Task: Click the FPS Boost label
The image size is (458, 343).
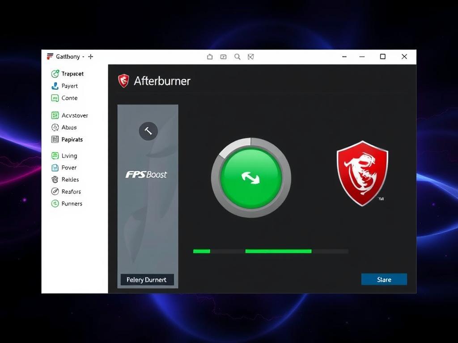Action: click(x=146, y=175)
